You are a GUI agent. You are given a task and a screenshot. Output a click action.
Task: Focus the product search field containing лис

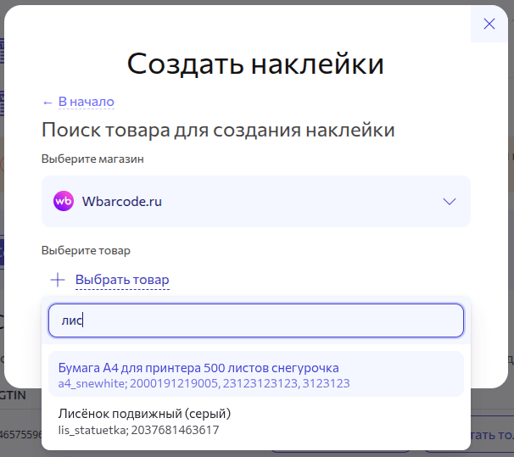255,320
